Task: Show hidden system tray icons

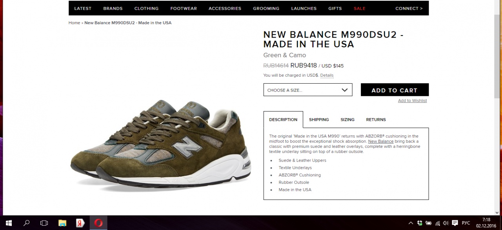Action: point(411,223)
